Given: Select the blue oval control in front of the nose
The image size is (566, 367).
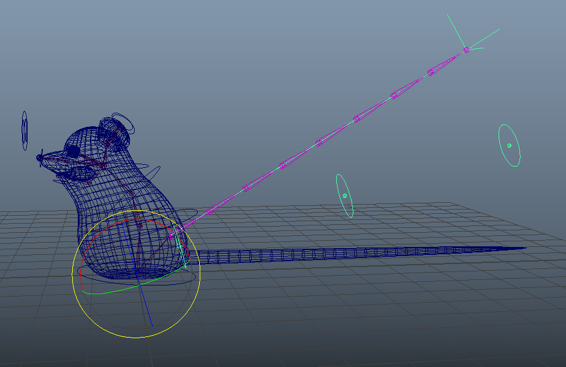Looking at the screenshot, I should tap(25, 131).
